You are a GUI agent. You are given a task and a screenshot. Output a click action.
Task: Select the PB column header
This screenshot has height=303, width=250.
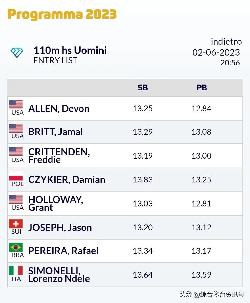pos(202,88)
